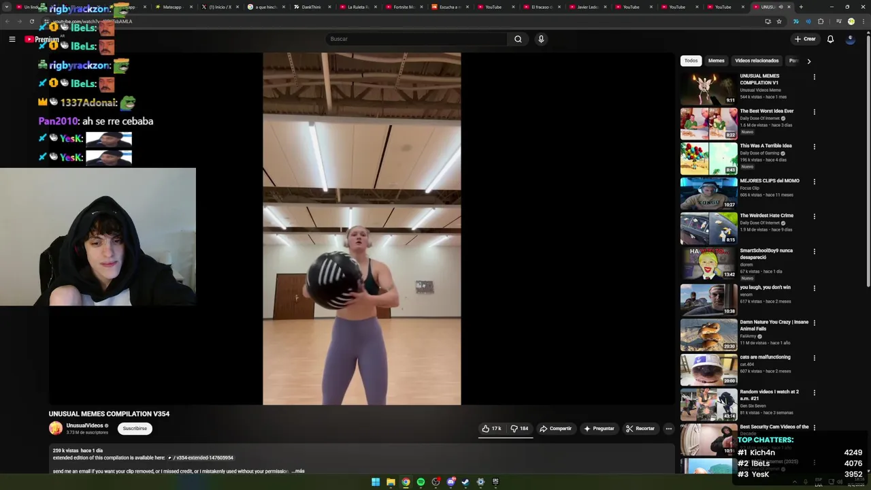Image resolution: width=871 pixels, height=490 pixels.
Task: Open options for This Was A Terrible Idea
Action: click(x=814, y=147)
